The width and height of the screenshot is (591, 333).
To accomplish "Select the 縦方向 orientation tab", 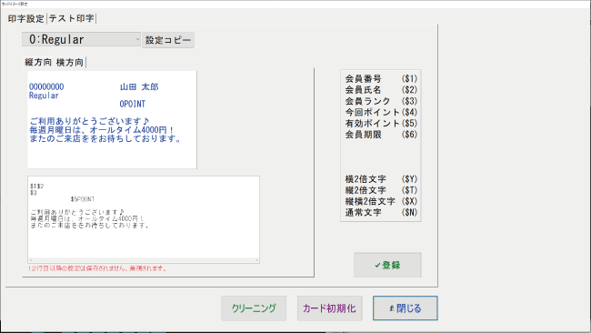I will tap(38, 62).
